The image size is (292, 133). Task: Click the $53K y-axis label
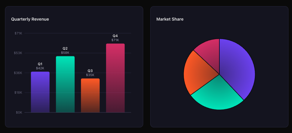click(18, 53)
